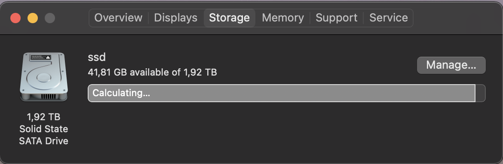Click the Manage... button
503x164 pixels.
[x=451, y=65]
